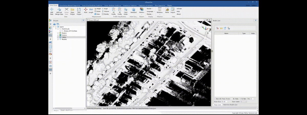Viewport: 307px width, 115px height.
Task: Select the Point measurement tool
Action: [x=86, y=10]
